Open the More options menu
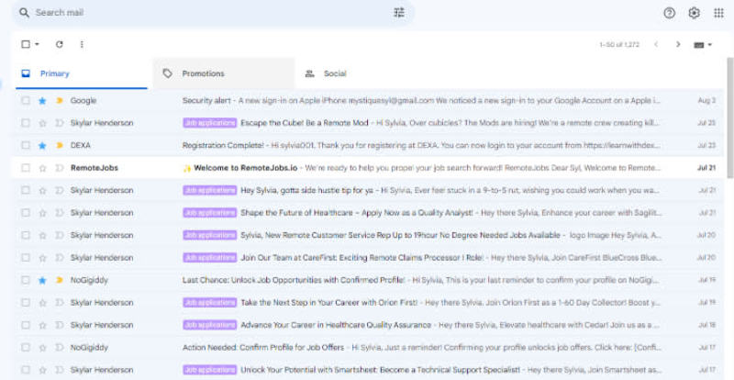The width and height of the screenshot is (734, 380). point(82,44)
